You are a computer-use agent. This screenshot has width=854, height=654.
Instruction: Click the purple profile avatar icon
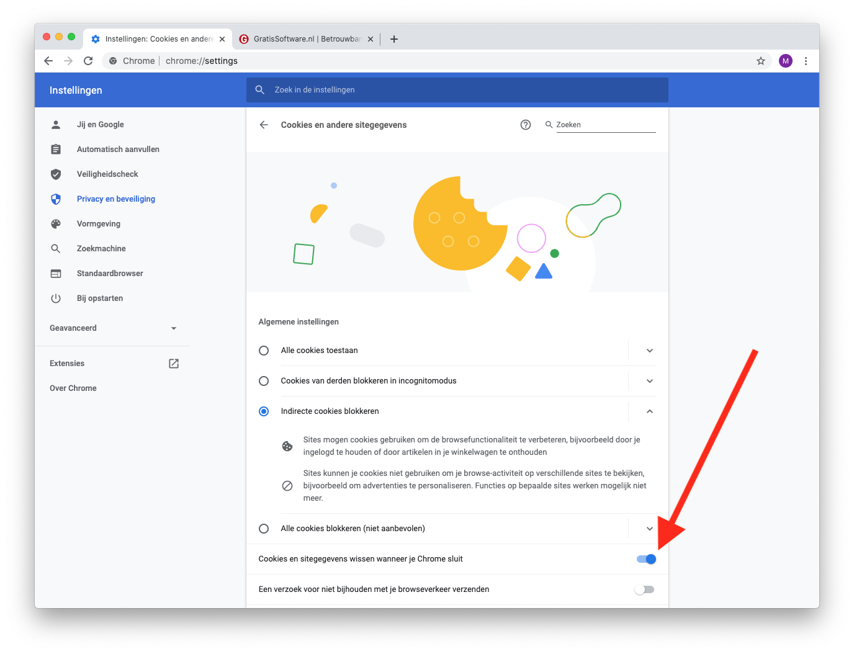tap(785, 61)
